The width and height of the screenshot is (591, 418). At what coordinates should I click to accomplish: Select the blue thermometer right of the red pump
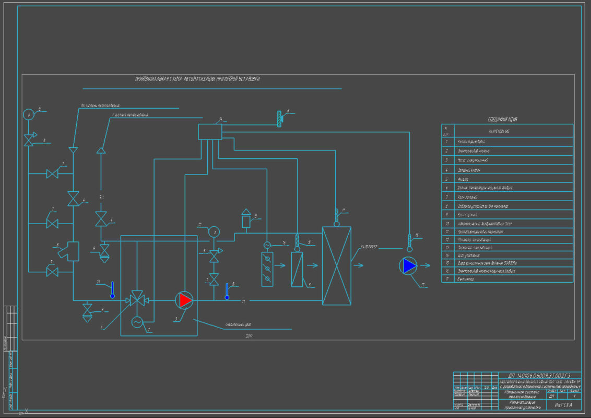[227, 291]
